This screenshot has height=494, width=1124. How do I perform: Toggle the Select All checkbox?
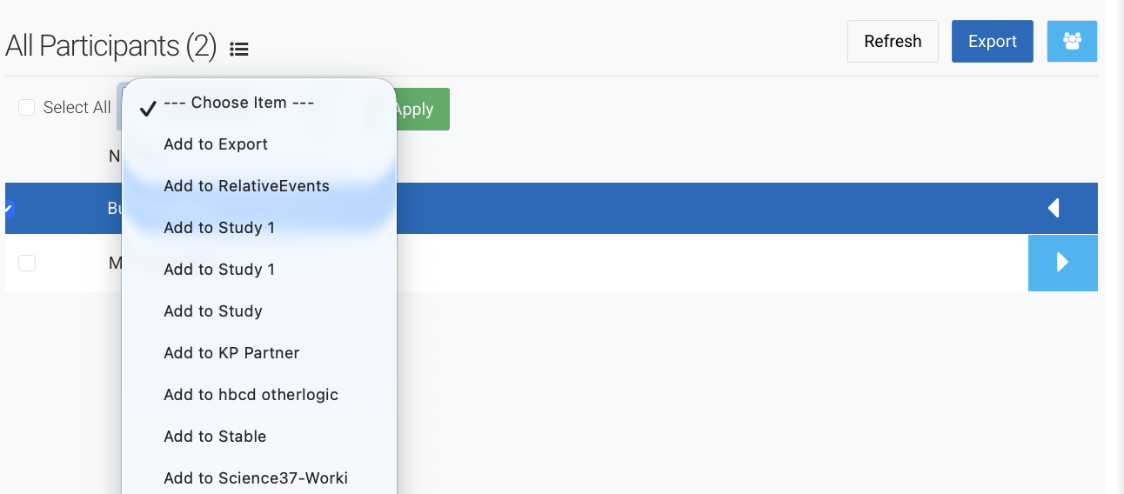tap(27, 107)
